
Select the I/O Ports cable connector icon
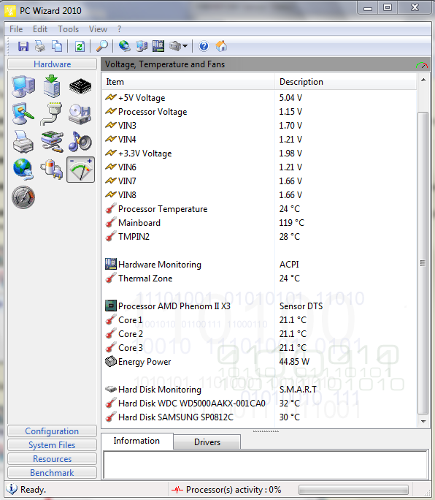click(x=51, y=114)
